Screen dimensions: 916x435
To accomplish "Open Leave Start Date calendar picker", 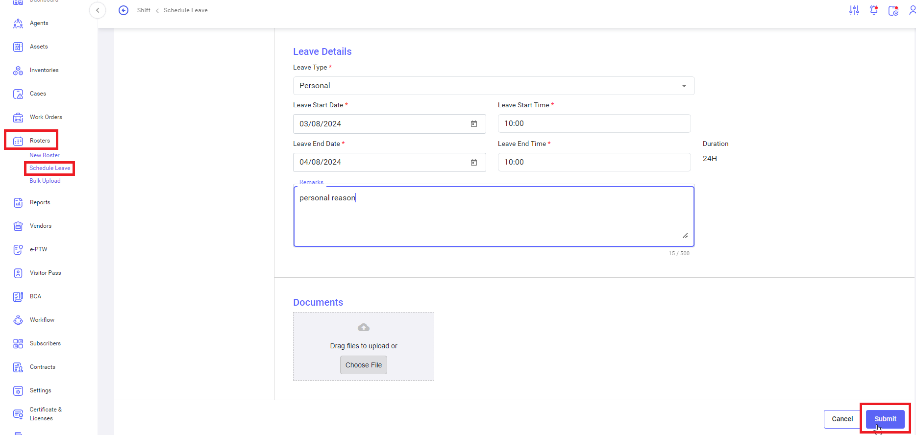I will (474, 124).
